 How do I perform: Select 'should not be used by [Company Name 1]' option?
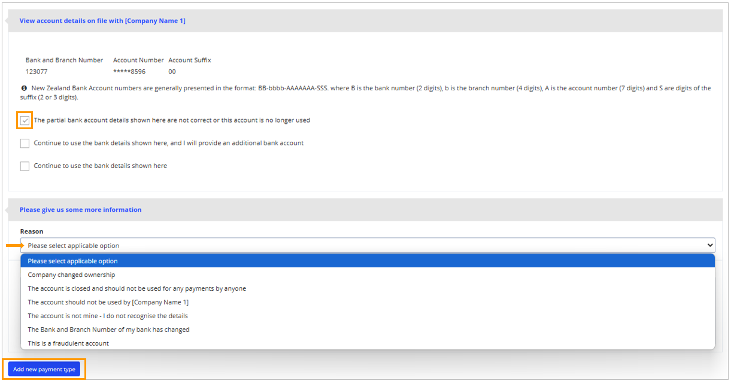click(108, 303)
